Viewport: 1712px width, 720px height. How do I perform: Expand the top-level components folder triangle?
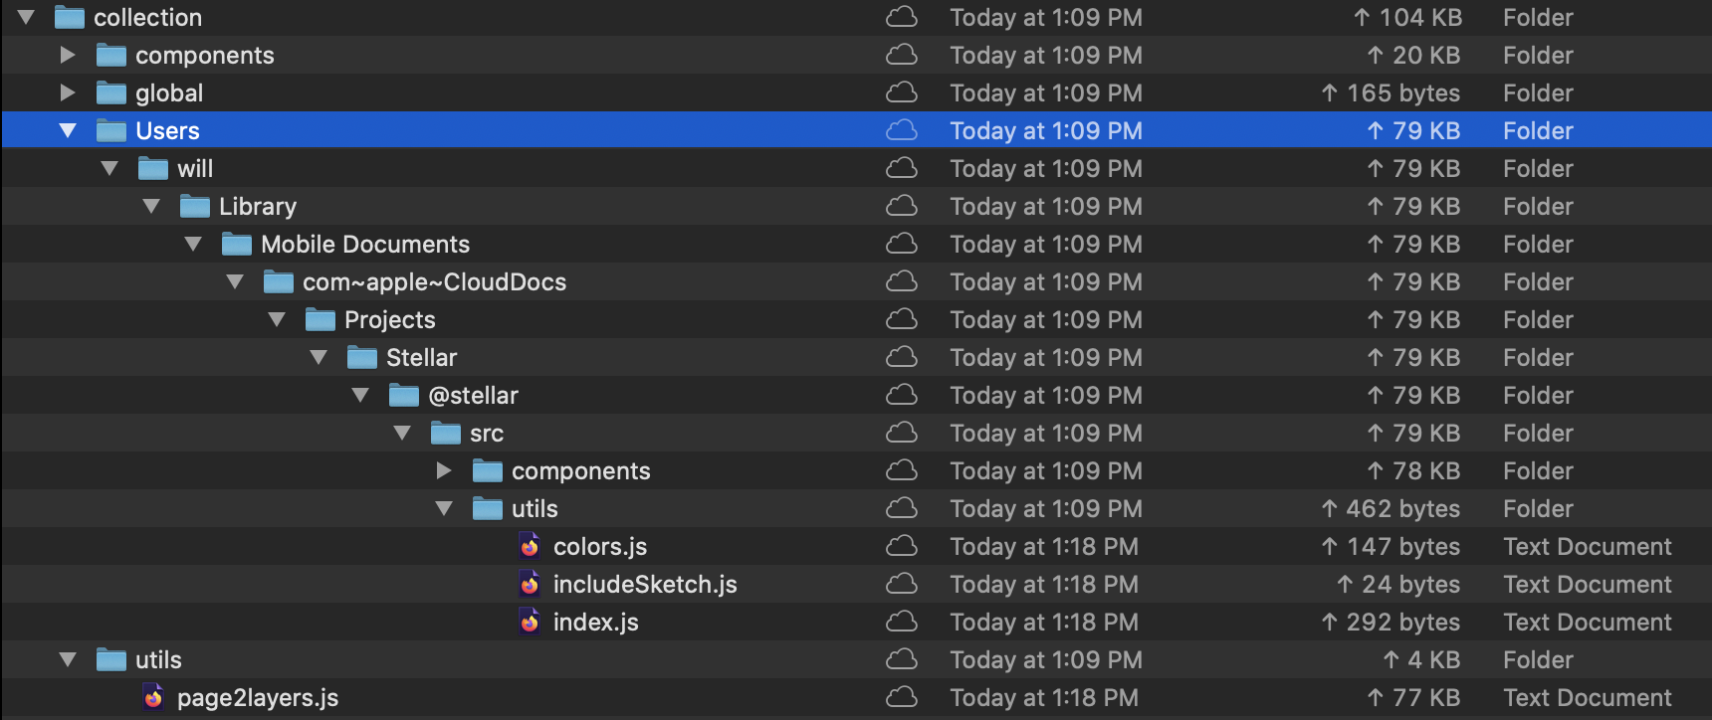68,55
